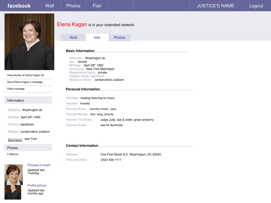Click Poke message link
Viewport: 271px width, 203px height.
pyautogui.click(x=16, y=89)
